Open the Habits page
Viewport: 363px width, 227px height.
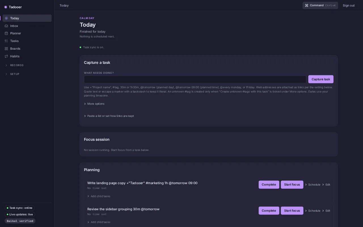27,56
